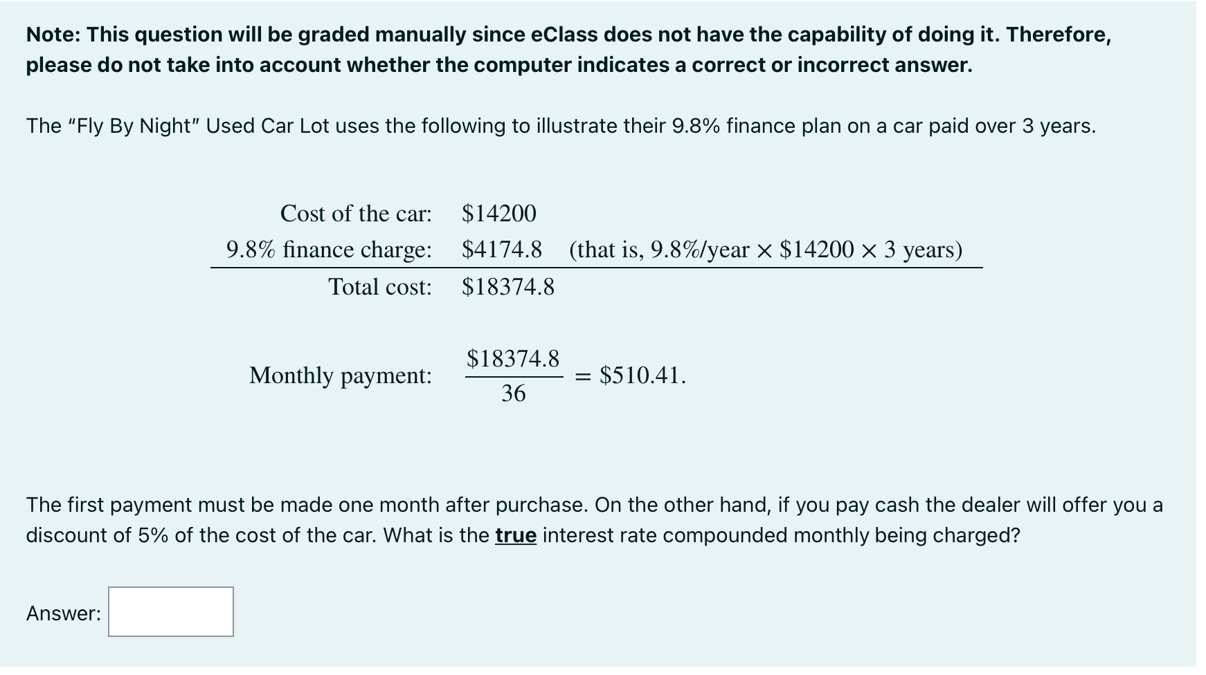The image size is (1206, 675).
Task: Click the Fly By Night used car sentence
Action: 492,126
